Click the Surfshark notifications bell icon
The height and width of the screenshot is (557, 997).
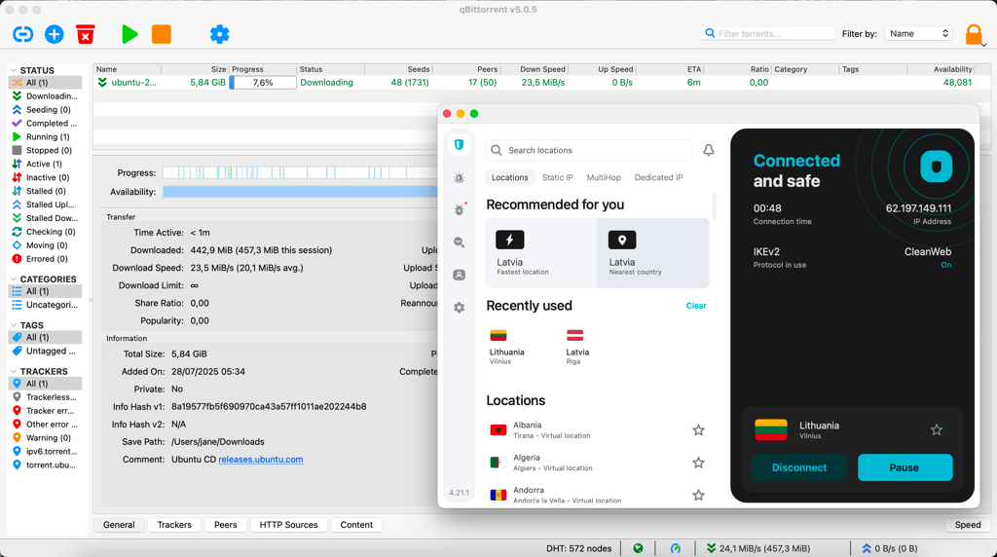point(709,150)
